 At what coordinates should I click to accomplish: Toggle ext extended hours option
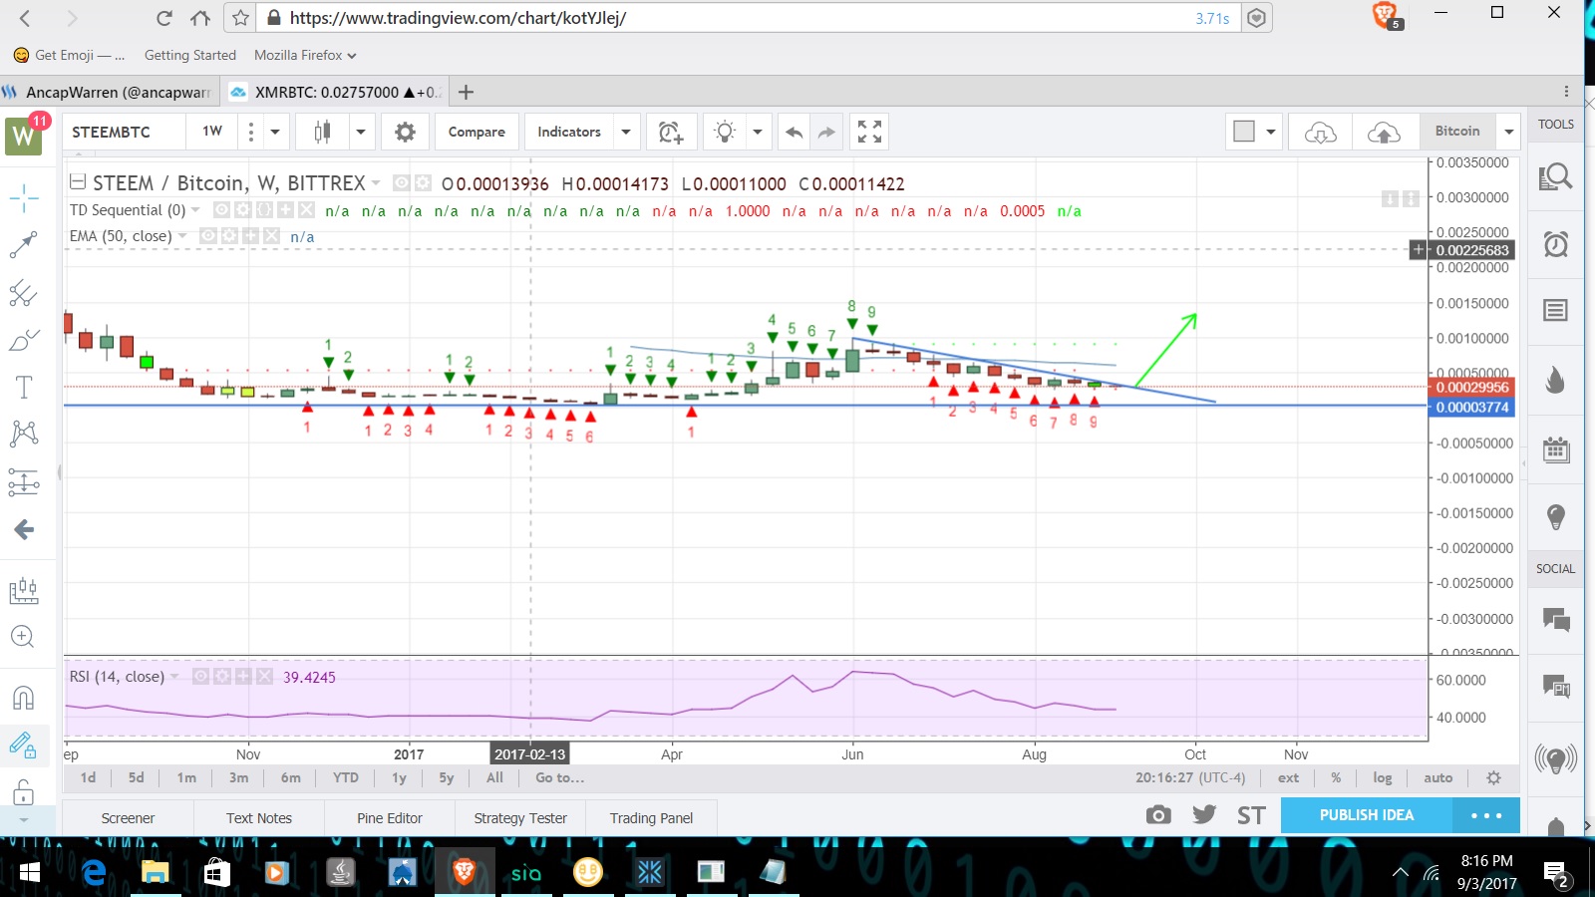1288,777
